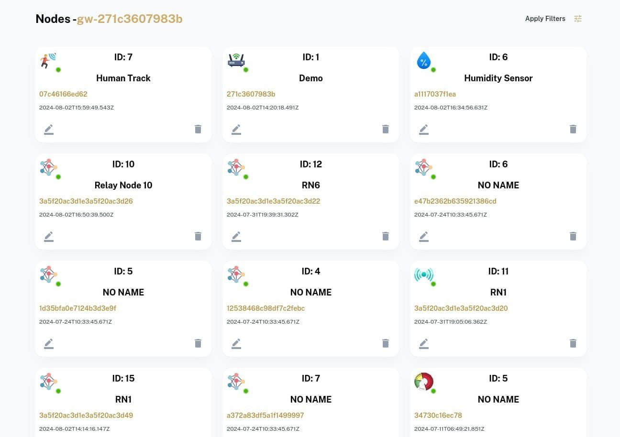Edit node 12538468c98df7c2febc
Image resolution: width=620 pixels, height=437 pixels.
coord(236,343)
